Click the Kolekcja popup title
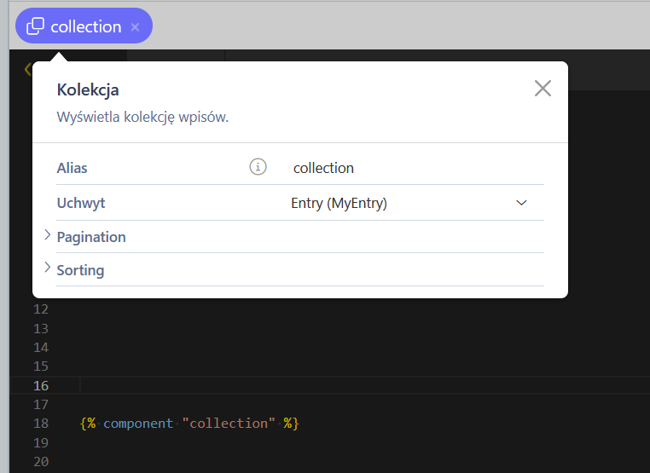Screen dimensions: 650x473 click(87, 89)
